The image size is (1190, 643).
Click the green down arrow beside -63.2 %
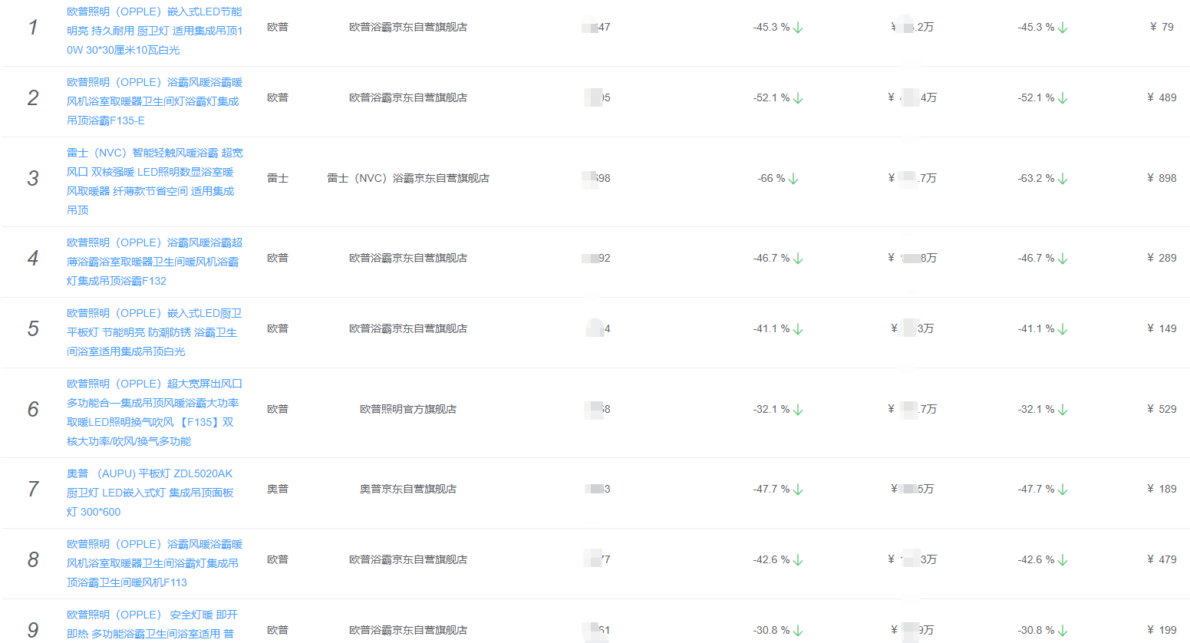tap(1063, 179)
